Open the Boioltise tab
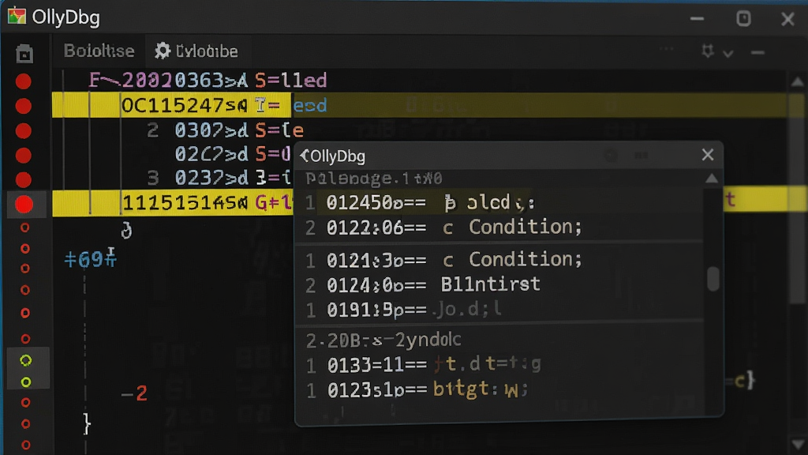The image size is (808, 455). pyautogui.click(x=99, y=51)
